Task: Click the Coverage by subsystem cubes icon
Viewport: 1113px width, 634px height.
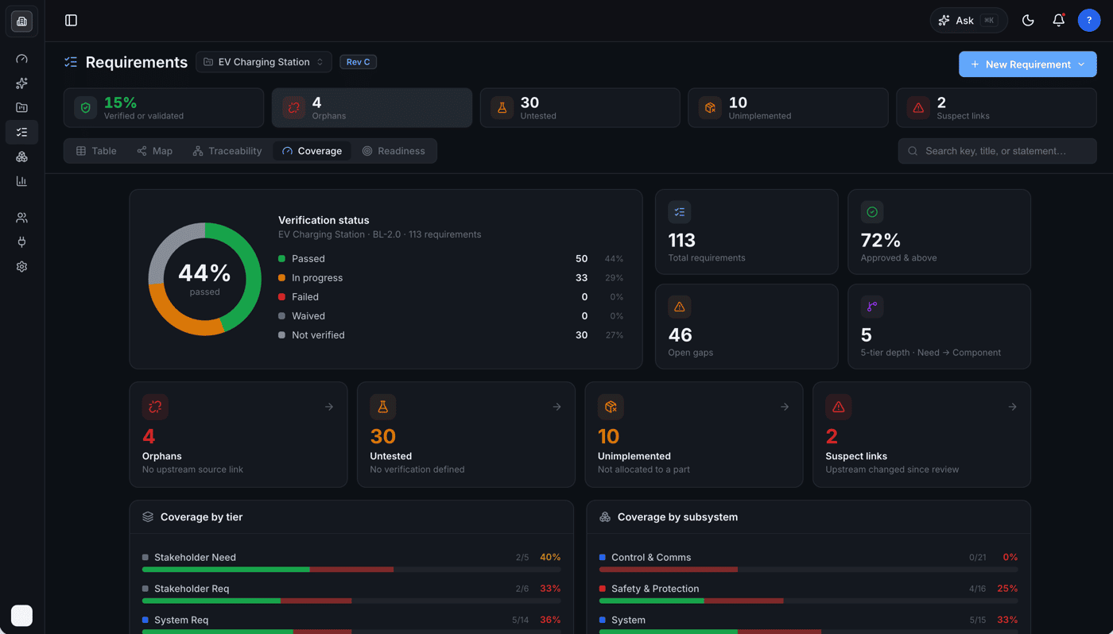Action: pyautogui.click(x=605, y=517)
